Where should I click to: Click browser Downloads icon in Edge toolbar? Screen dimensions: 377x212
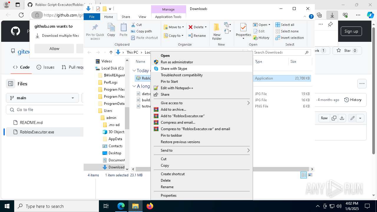[x=332, y=15]
